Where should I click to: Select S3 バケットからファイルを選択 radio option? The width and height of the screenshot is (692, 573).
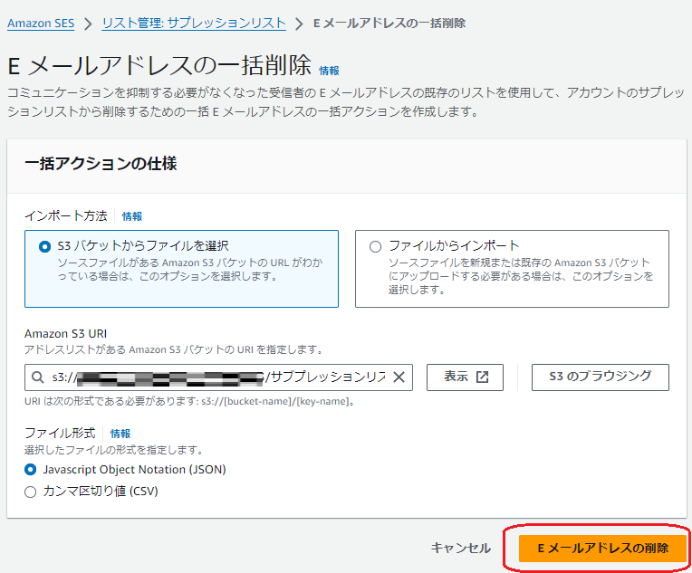(x=44, y=246)
